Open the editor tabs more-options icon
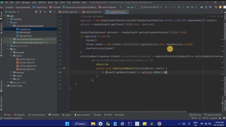 point(221,12)
